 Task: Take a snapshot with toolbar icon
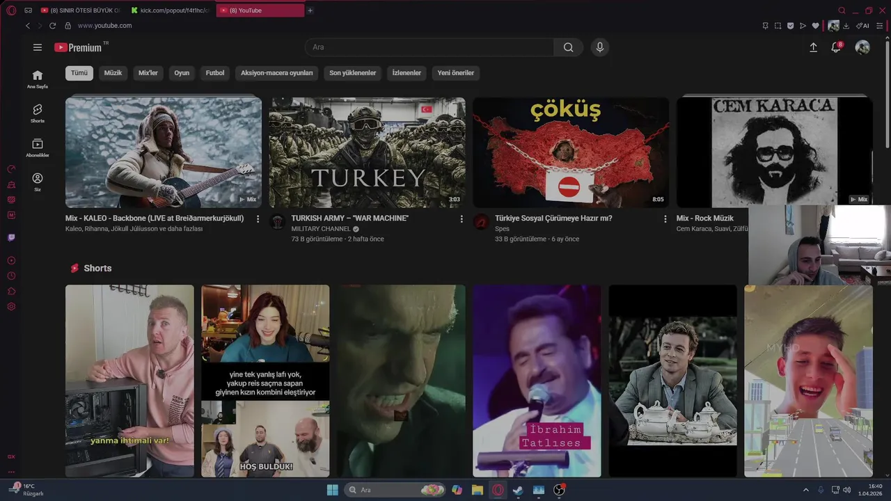click(x=778, y=26)
